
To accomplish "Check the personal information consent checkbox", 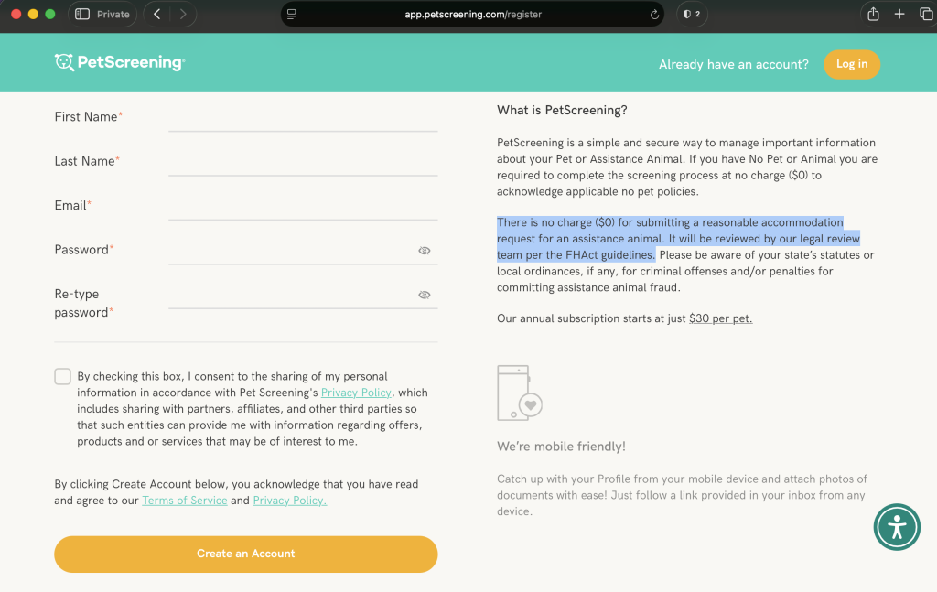I will (x=62, y=376).
